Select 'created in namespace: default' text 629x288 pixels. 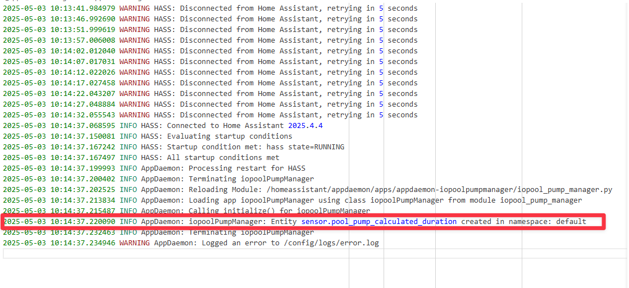point(523,221)
